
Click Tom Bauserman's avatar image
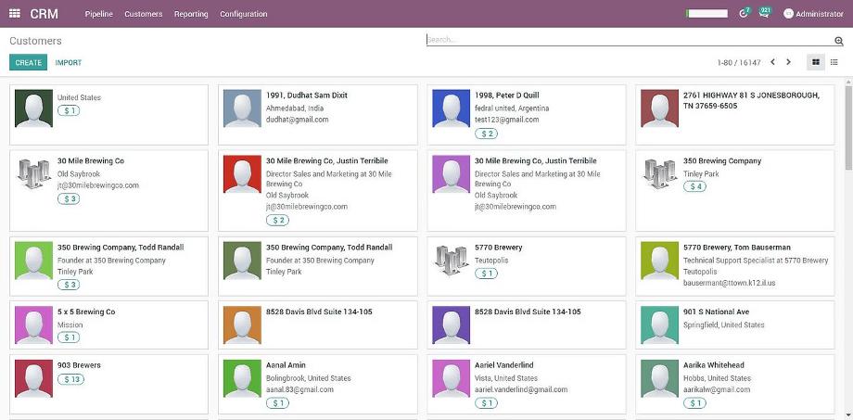coord(659,261)
